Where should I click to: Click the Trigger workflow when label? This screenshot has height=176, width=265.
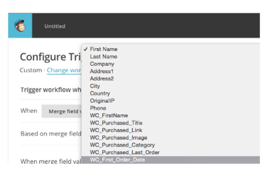click(51, 90)
